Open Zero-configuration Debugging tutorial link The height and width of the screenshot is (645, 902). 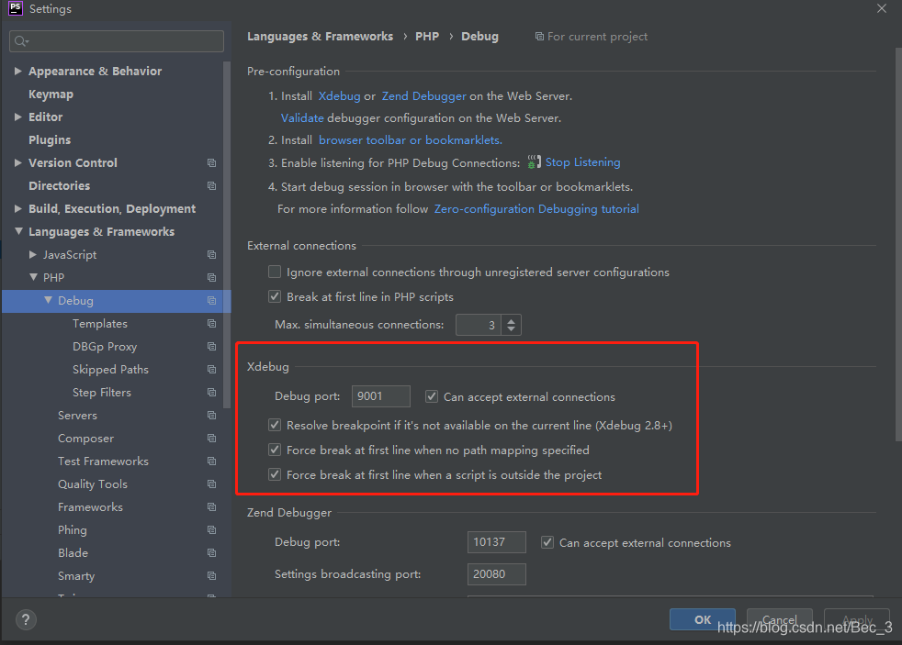click(536, 209)
